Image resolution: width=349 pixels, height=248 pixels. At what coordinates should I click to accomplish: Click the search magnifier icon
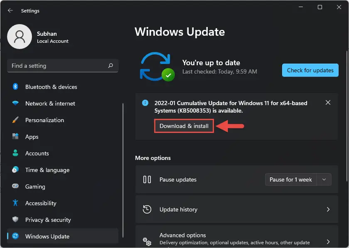[x=111, y=66]
